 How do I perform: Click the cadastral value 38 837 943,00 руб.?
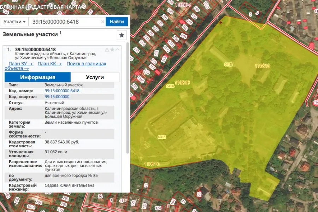point(62,142)
